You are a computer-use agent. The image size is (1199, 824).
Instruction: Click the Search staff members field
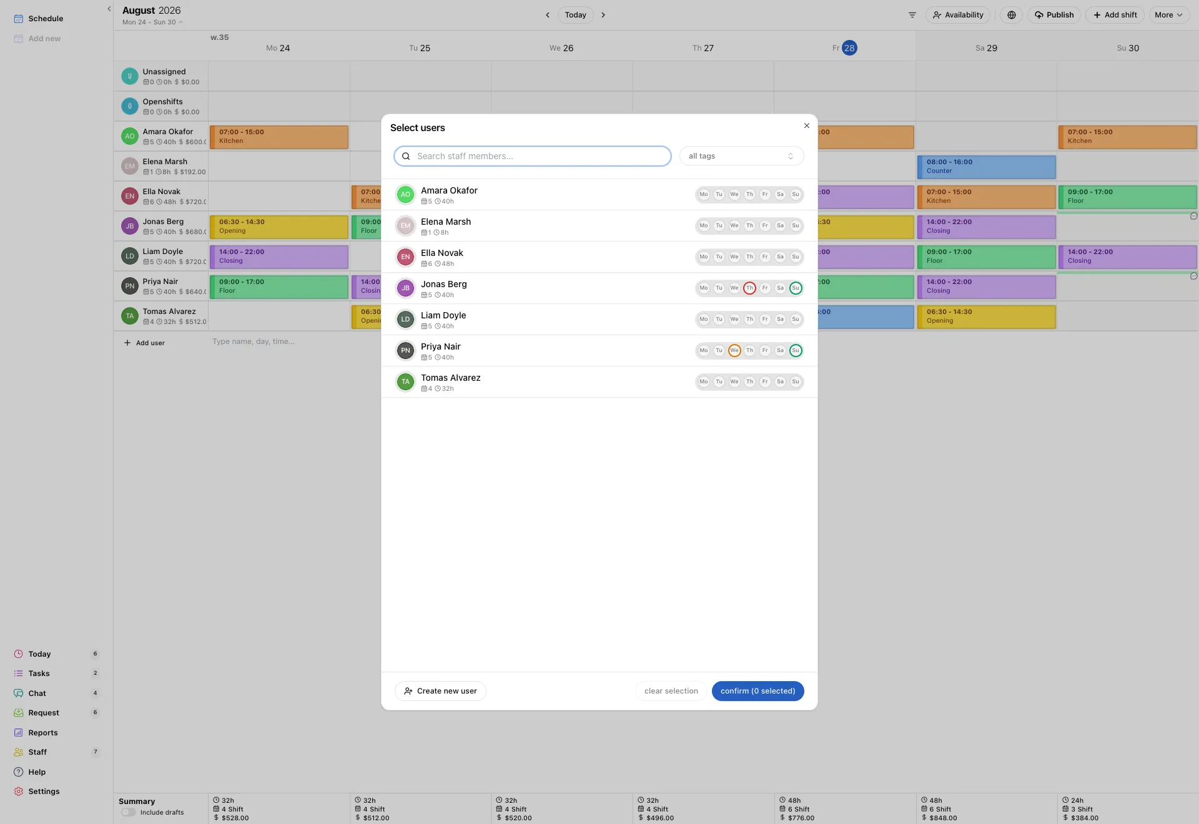[x=532, y=156]
